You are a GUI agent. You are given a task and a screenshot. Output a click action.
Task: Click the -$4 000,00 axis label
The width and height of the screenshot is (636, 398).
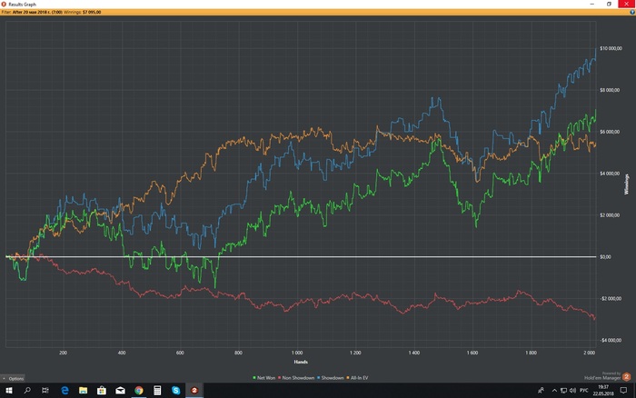click(611, 341)
